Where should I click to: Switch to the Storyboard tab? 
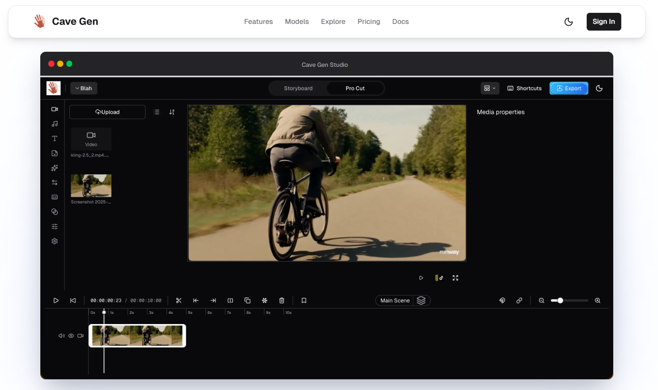click(x=298, y=89)
